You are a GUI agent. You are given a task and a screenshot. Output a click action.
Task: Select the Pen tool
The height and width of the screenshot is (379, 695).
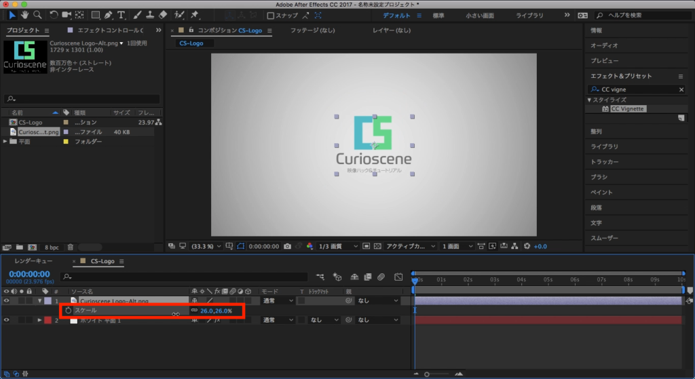click(x=108, y=14)
